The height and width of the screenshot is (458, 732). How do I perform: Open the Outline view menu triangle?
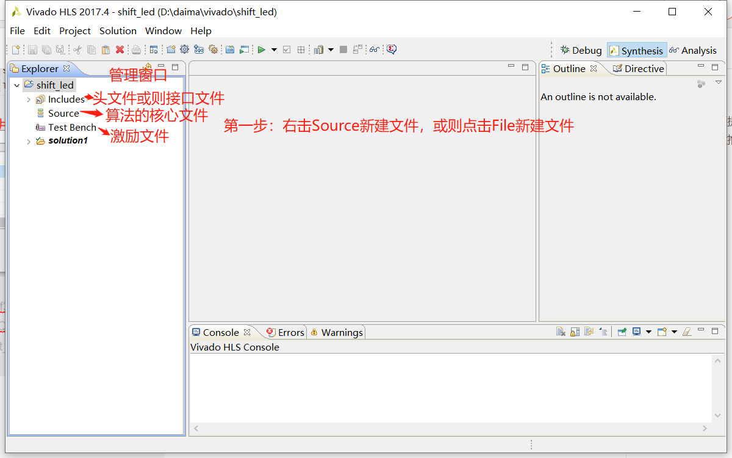point(718,82)
